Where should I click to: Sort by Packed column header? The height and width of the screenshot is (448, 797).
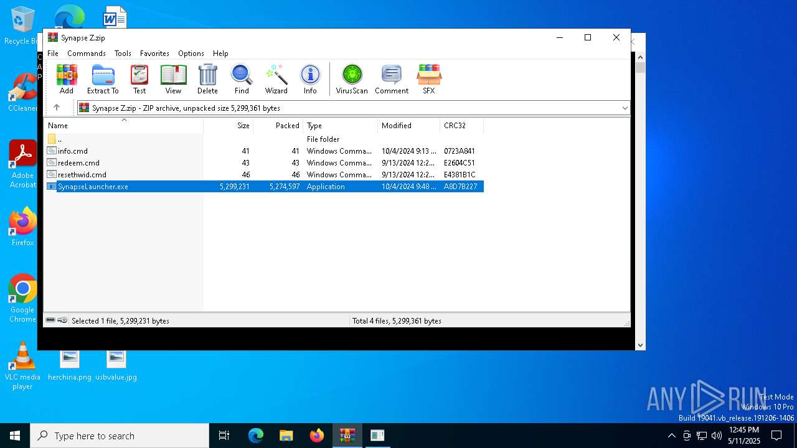click(278, 125)
